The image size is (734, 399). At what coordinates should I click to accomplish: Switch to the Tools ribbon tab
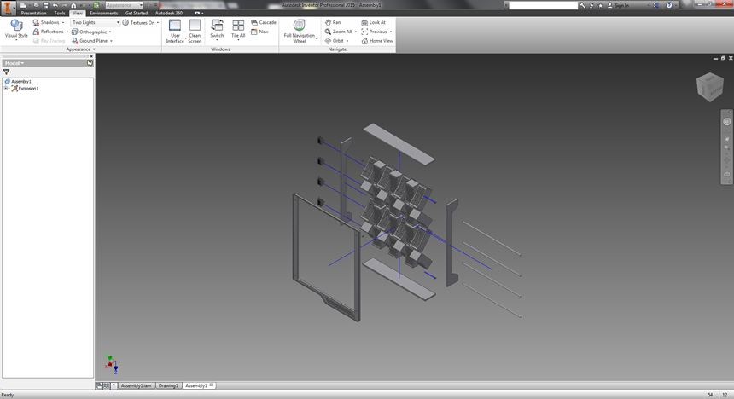coord(60,13)
